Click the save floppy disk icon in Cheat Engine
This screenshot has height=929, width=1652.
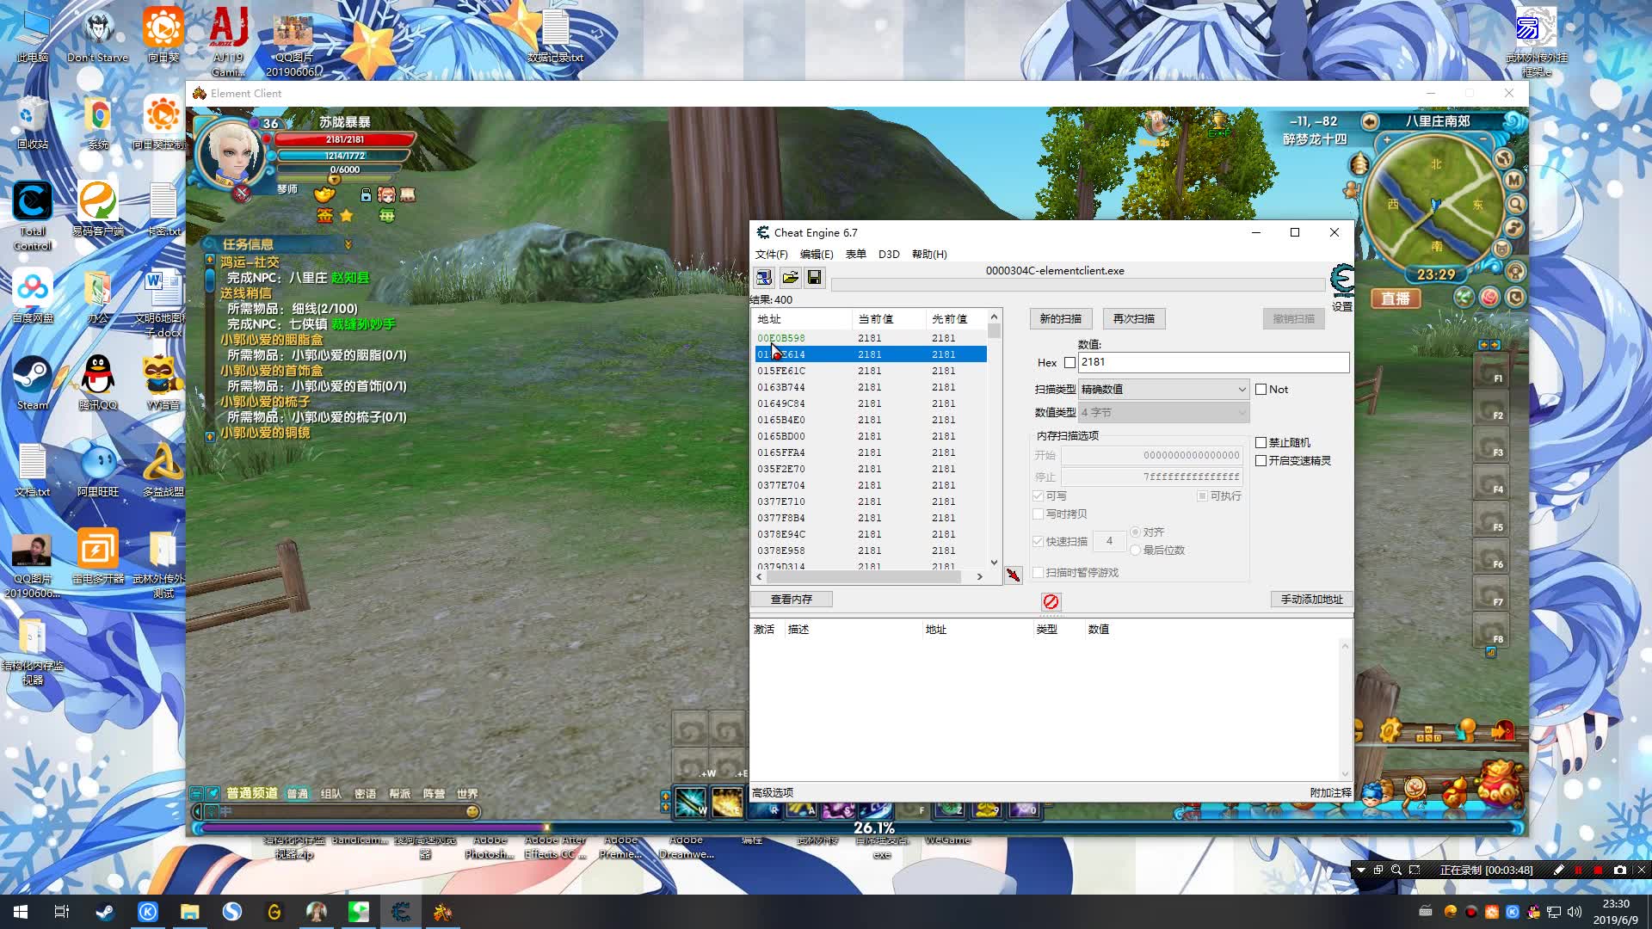[x=814, y=277]
